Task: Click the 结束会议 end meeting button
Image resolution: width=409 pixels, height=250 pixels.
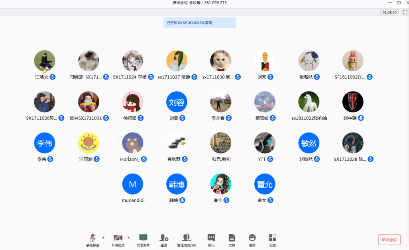Action: [x=389, y=240]
